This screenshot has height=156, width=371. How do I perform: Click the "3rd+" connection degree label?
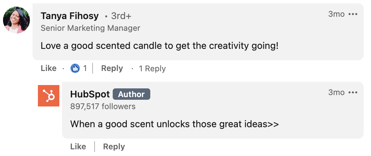(x=121, y=16)
